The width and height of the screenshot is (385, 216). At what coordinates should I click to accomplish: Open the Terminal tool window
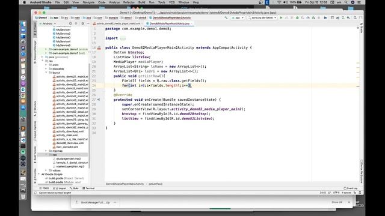(88, 188)
